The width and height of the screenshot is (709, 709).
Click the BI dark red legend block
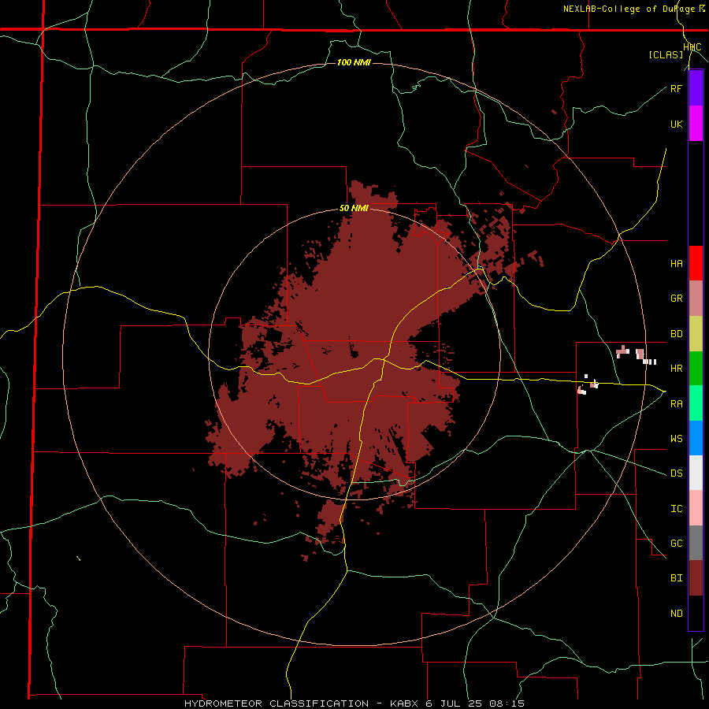[x=696, y=578]
